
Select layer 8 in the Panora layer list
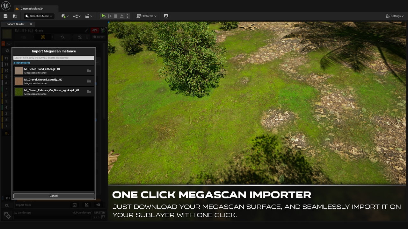pos(6,83)
